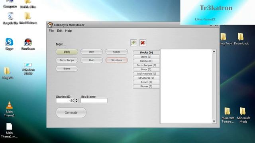Increase the Starting ID value
The width and height of the screenshot is (255, 143).
point(76,100)
